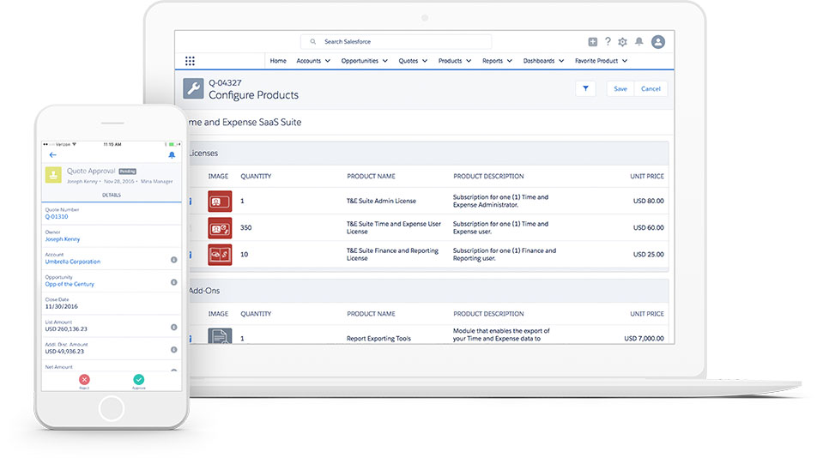Click the search magnifier icon

(x=313, y=42)
